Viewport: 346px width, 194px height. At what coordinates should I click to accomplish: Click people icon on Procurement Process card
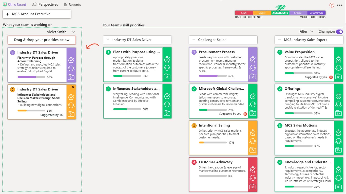point(253,68)
